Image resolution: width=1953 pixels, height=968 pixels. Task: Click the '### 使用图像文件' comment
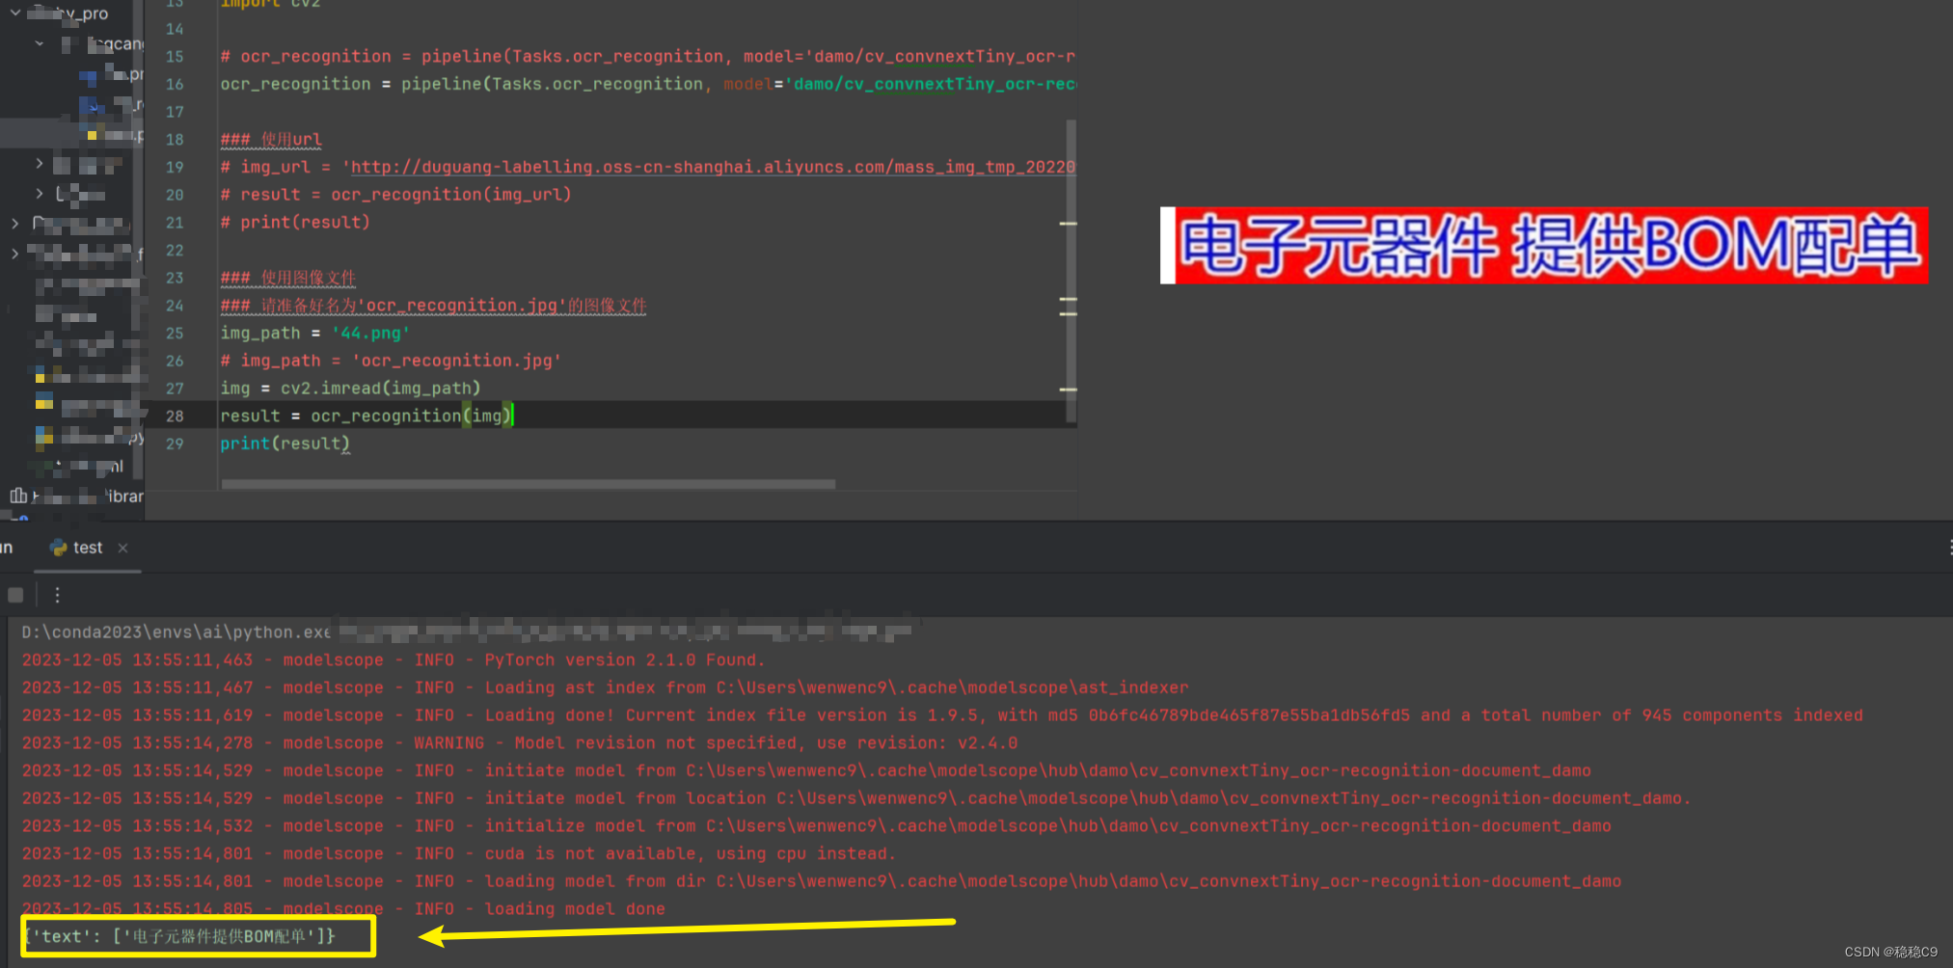point(288,278)
